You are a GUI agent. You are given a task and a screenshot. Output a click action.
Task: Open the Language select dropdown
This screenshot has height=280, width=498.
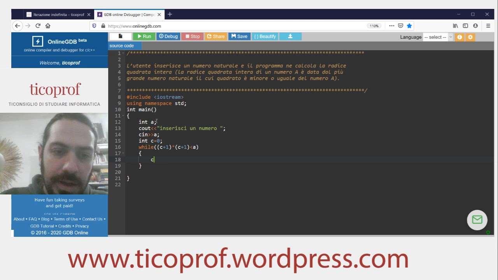pyautogui.click(x=438, y=37)
